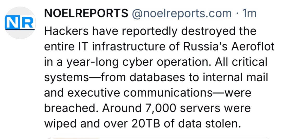Click the NOELREPORTS display name
Image resolution: width=282 pixels, height=139 pixels.
(x=86, y=13)
